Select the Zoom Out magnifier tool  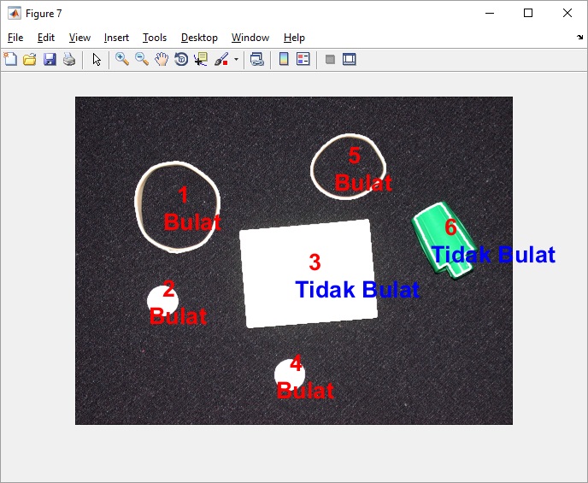click(x=142, y=59)
